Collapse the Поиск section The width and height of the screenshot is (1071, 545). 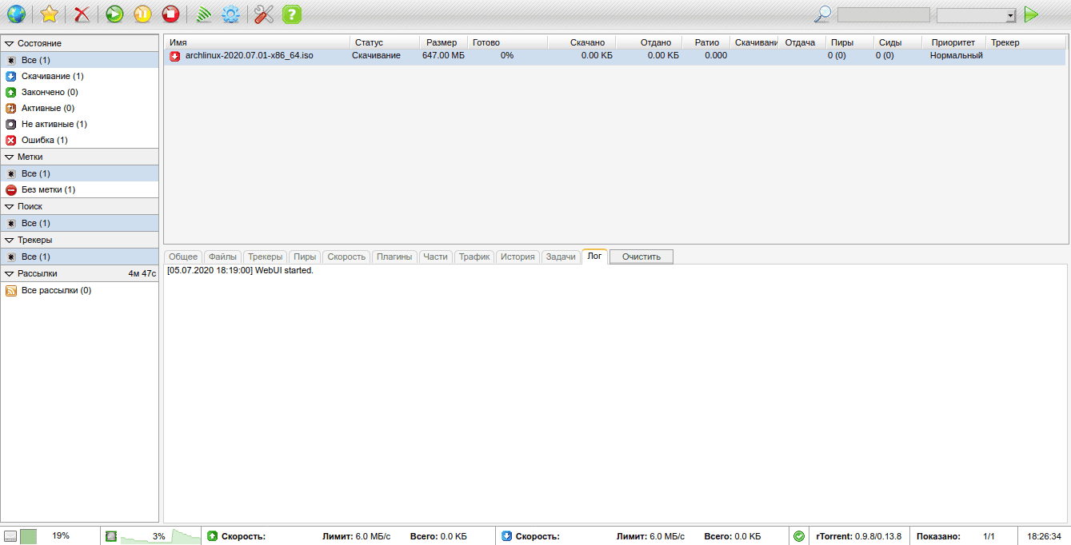79,206
